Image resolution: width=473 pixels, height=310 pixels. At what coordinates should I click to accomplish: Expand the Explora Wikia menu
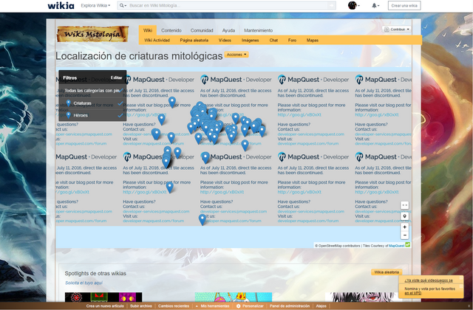pos(95,5)
